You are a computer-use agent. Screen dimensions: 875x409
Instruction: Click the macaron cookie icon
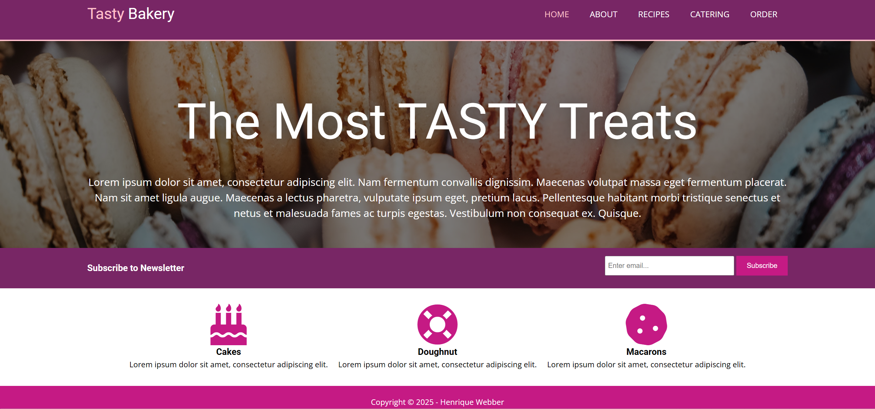(x=646, y=325)
